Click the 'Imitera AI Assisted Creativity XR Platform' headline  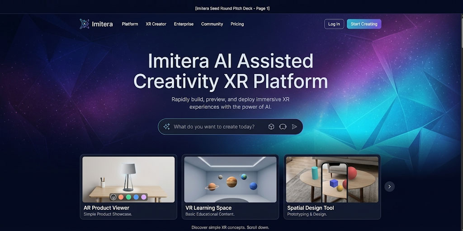[231, 71]
